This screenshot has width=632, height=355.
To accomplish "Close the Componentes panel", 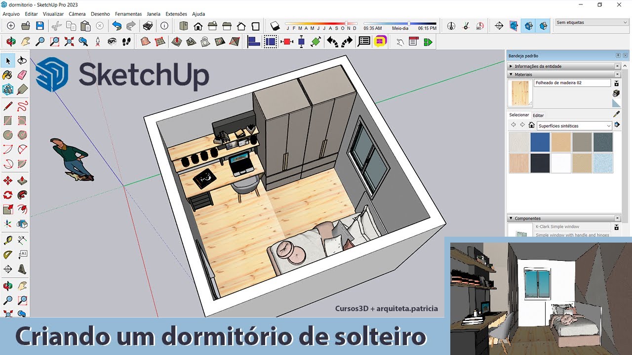I will (617, 218).
